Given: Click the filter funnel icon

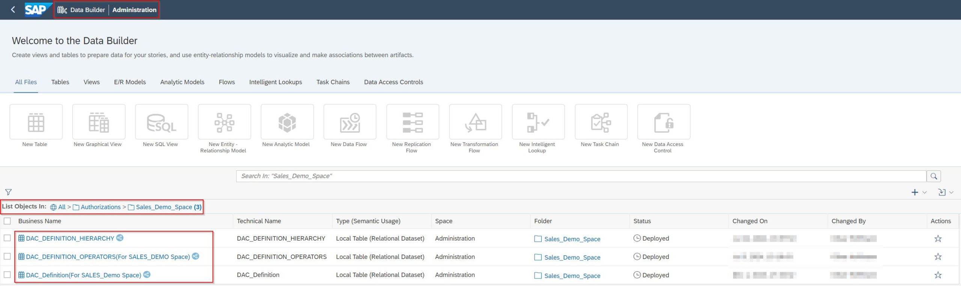Looking at the screenshot, I should tap(8, 192).
